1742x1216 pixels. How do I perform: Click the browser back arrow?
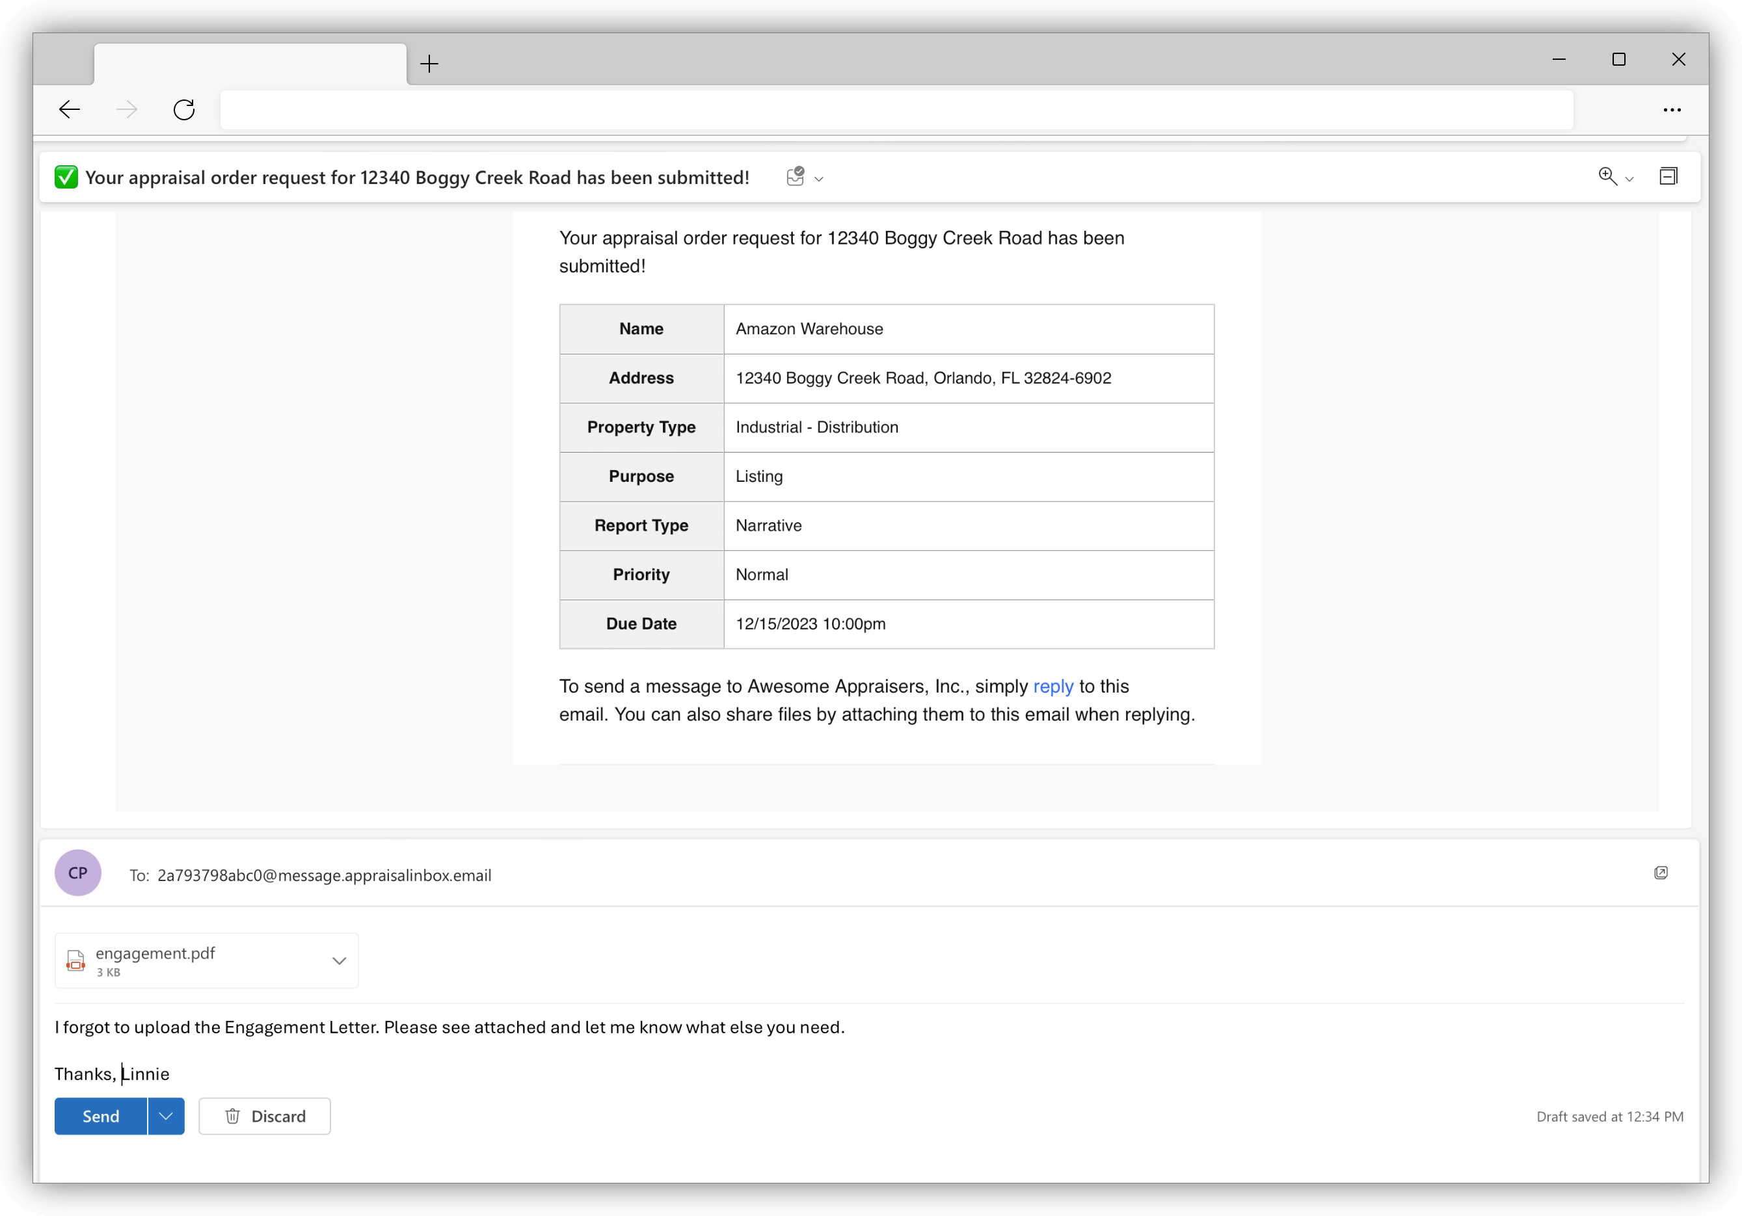pyautogui.click(x=69, y=109)
